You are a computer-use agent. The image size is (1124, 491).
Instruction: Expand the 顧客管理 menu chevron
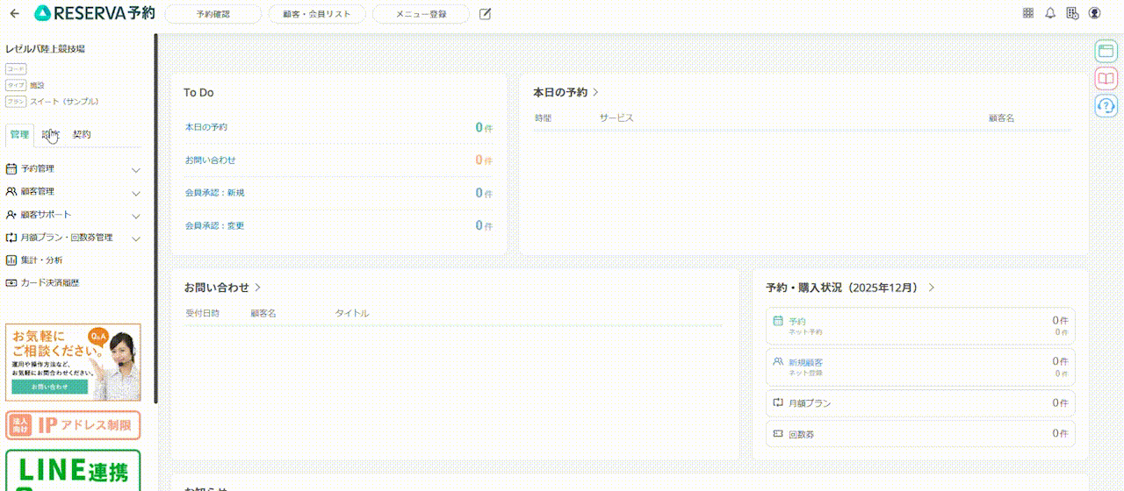[x=136, y=192]
